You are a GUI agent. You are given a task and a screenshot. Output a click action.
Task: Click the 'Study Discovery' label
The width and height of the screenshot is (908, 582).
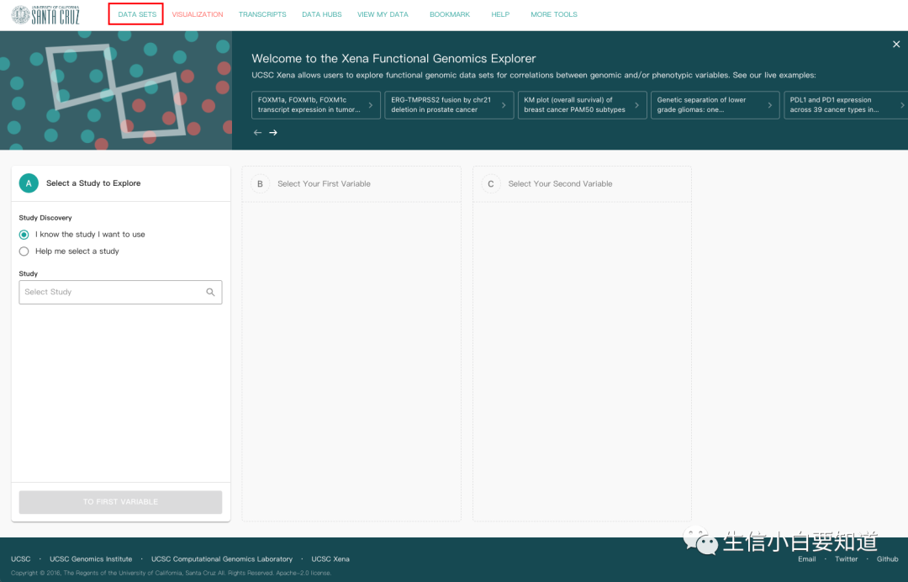click(x=45, y=218)
